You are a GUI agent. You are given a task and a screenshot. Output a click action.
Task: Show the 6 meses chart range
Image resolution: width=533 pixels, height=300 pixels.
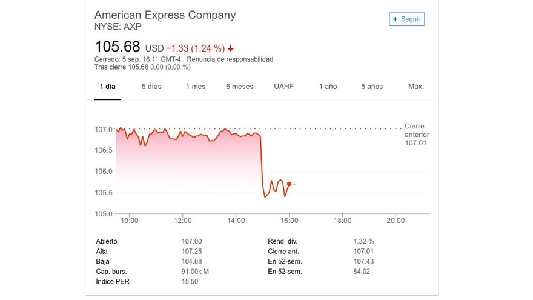pyautogui.click(x=239, y=87)
